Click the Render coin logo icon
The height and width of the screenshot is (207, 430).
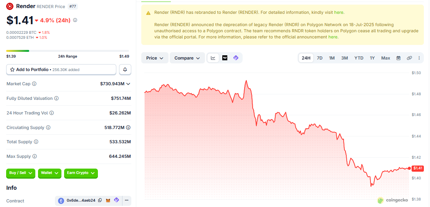click(10, 6)
